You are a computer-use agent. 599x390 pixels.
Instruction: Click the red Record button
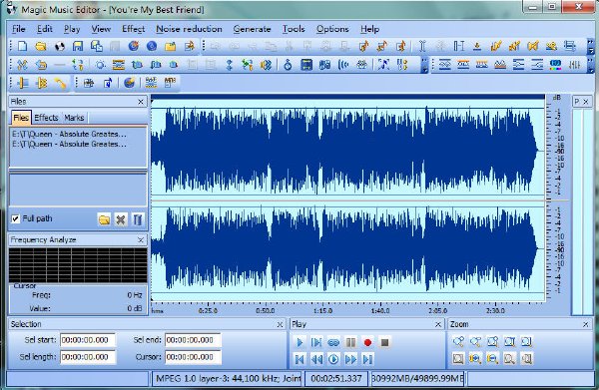tap(367, 342)
